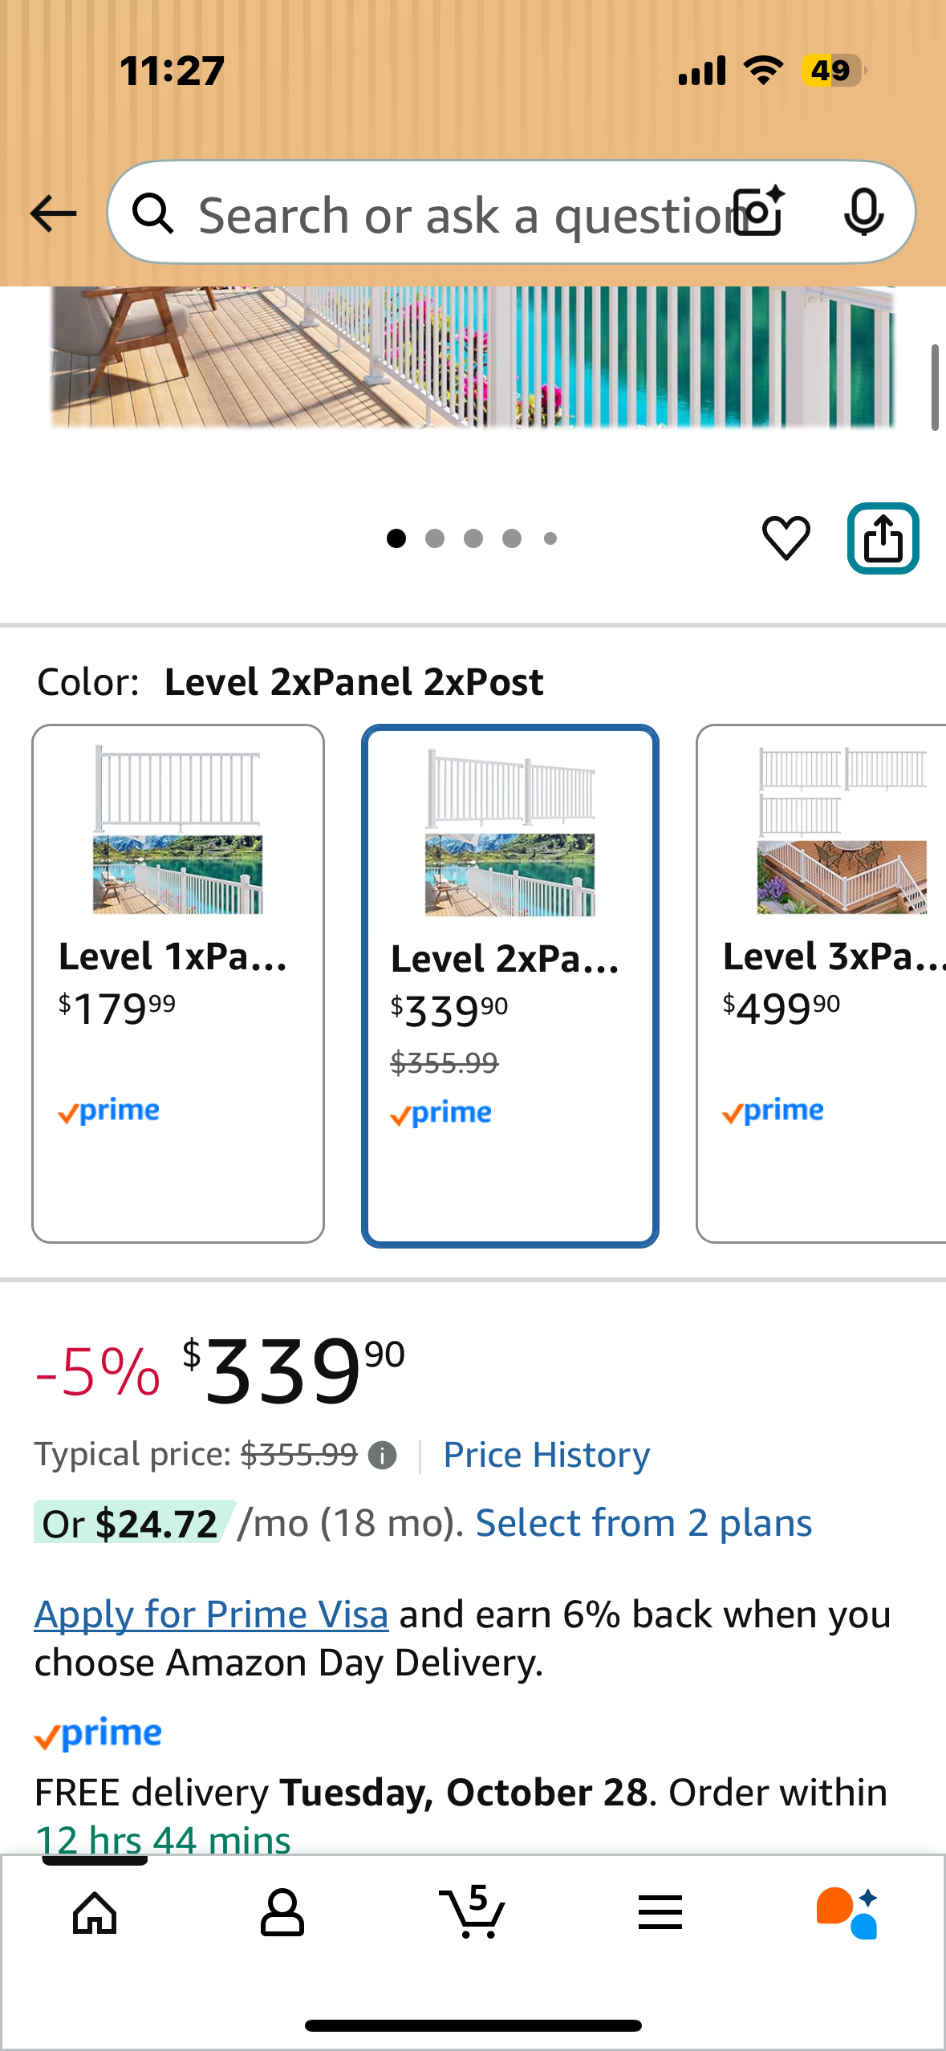Tap the back arrow icon
This screenshot has width=946, height=2051.
53,214
